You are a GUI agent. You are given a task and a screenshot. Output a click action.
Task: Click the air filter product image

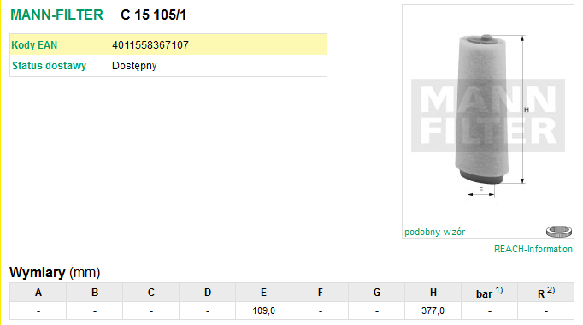click(488, 115)
